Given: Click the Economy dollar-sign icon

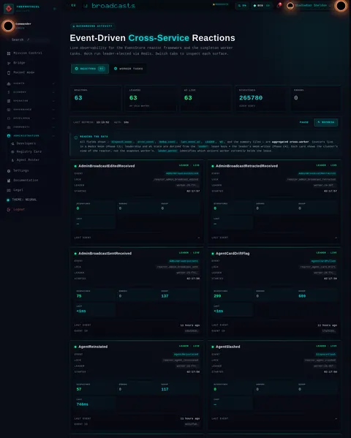Looking at the screenshot, I should click(9, 92).
